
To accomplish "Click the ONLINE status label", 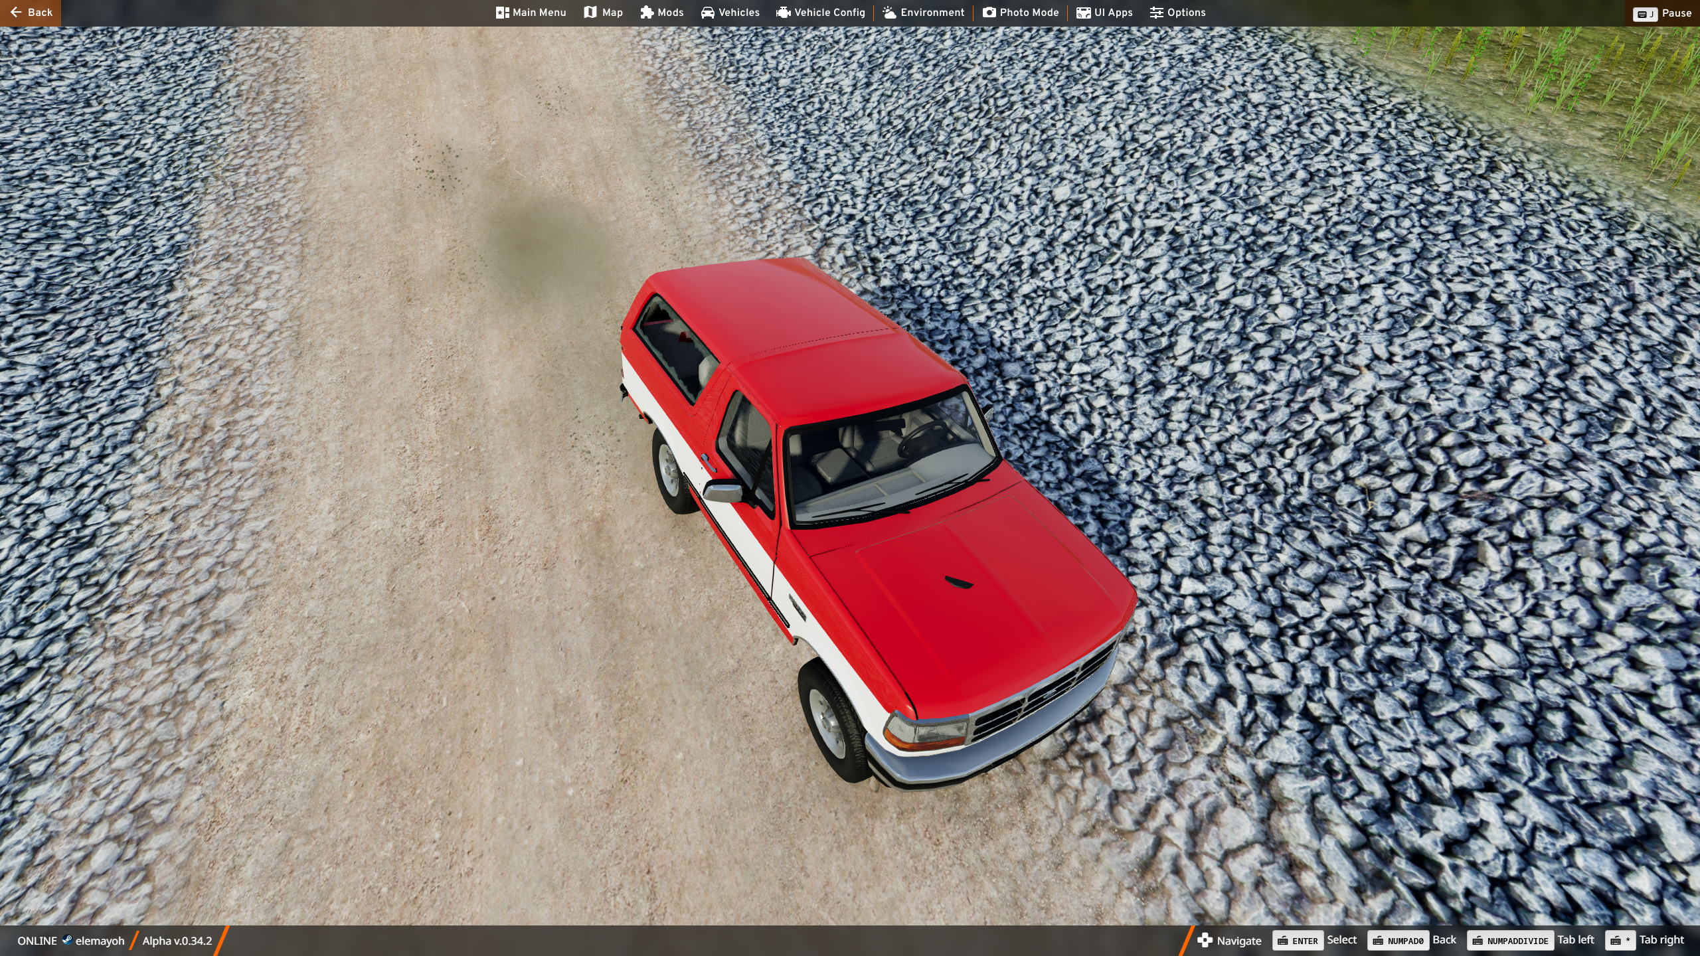I will [x=37, y=941].
